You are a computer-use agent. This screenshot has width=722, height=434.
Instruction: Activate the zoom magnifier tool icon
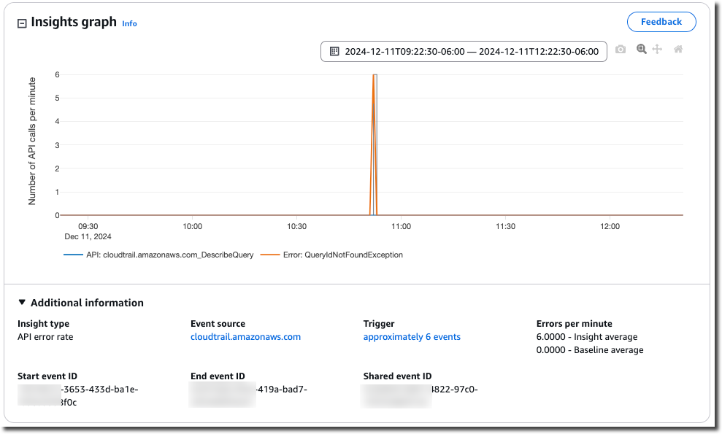pos(640,49)
